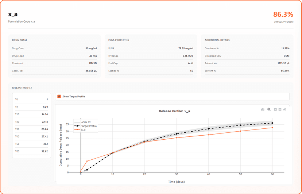302x194 pixels.
Task: Click the T2 value 8.29
Action: coord(46,107)
